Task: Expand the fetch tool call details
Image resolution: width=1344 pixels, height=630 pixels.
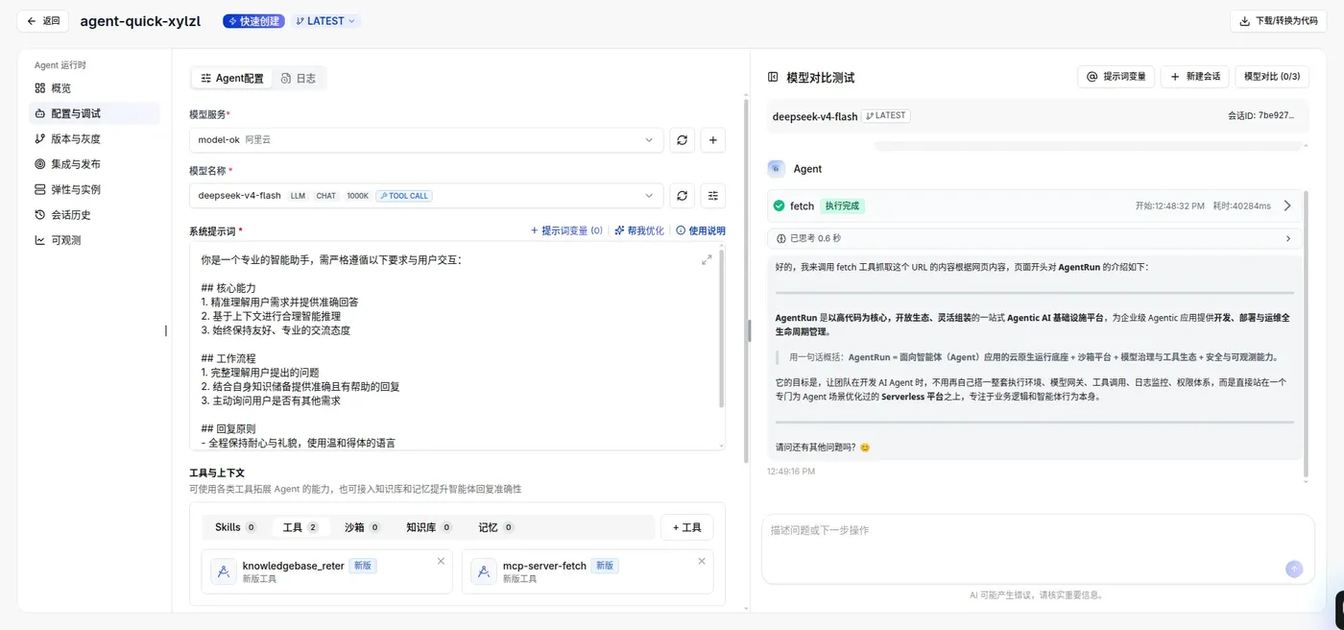Action: (x=1287, y=206)
